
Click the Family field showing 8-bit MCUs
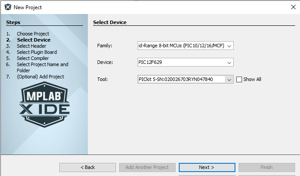coord(181,46)
